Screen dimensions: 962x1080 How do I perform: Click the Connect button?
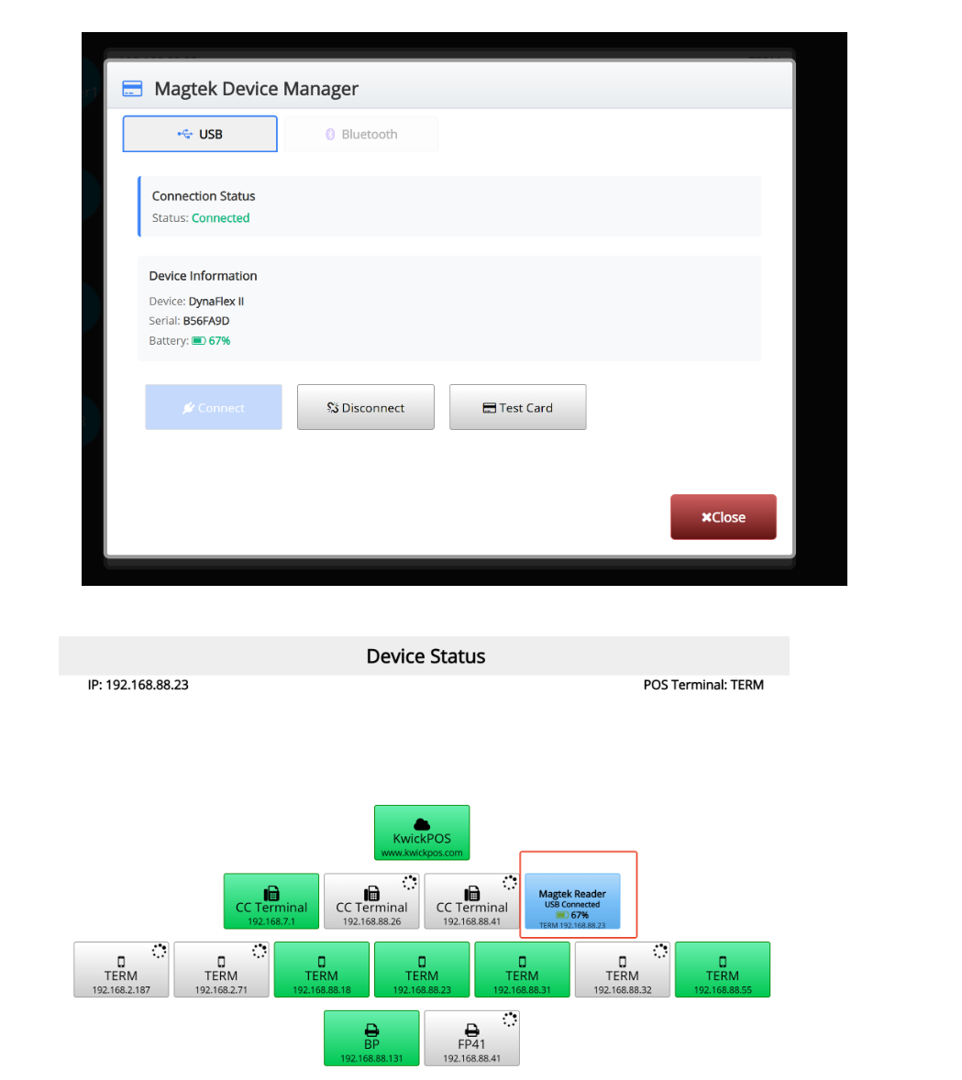[214, 407]
